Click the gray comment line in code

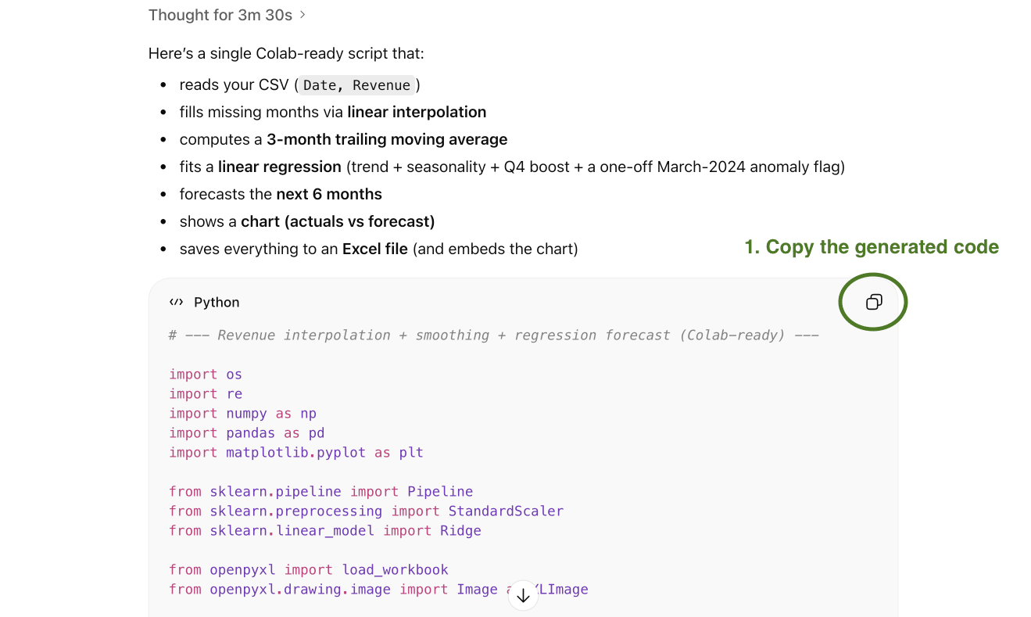click(x=493, y=335)
